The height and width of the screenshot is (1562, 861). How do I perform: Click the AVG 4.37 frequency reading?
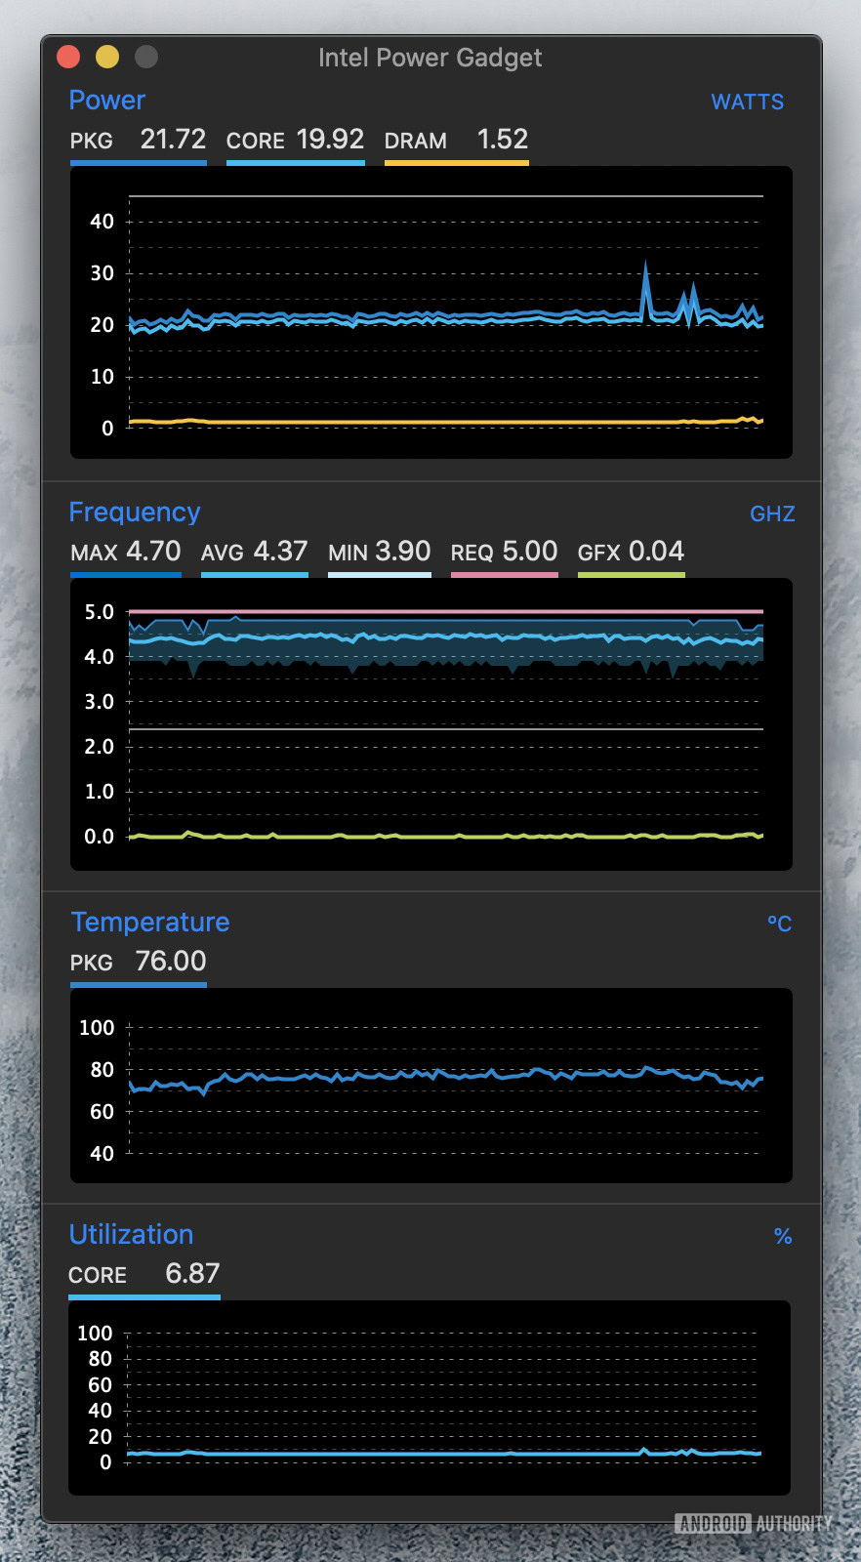[x=254, y=552]
